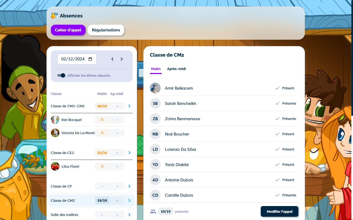Image resolution: width=353 pixels, height=220 pixels.
Task: Toggle Ilan Bocquet's morning absence mark
Action: click(102, 120)
